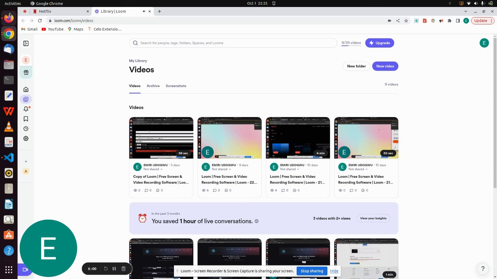
Task: Switch to the Screenshots tab
Action: [176, 86]
